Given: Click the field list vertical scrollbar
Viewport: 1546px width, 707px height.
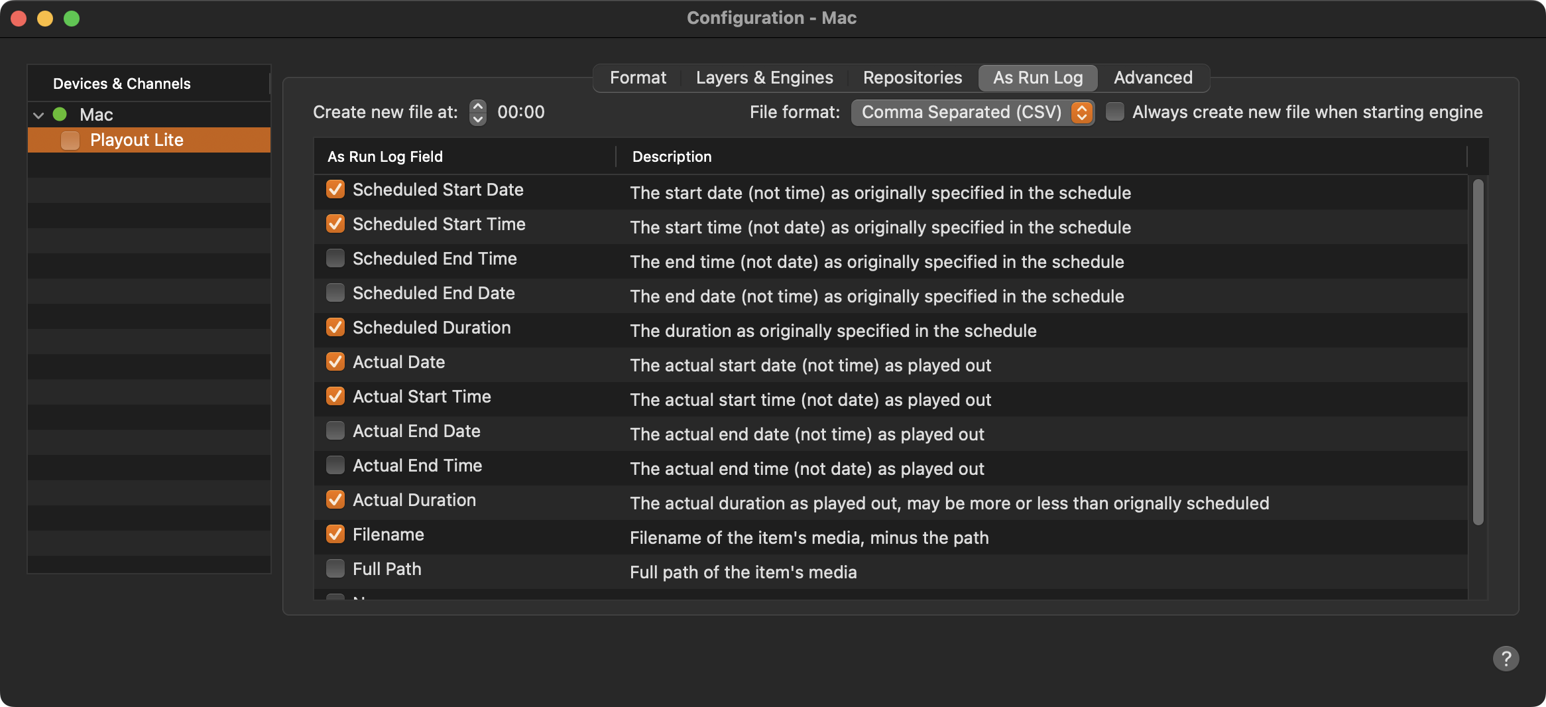Looking at the screenshot, I should tap(1478, 352).
